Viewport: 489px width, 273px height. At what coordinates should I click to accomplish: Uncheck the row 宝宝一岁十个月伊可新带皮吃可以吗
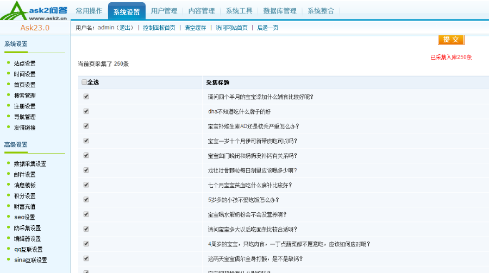click(86, 141)
